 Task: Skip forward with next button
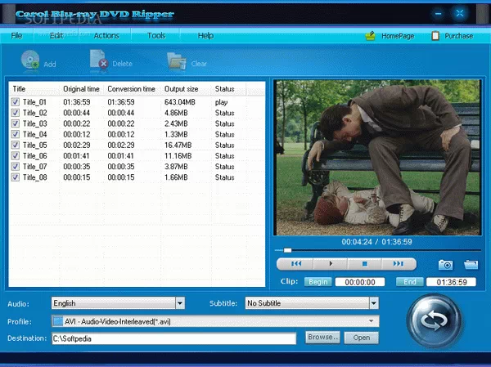point(399,264)
